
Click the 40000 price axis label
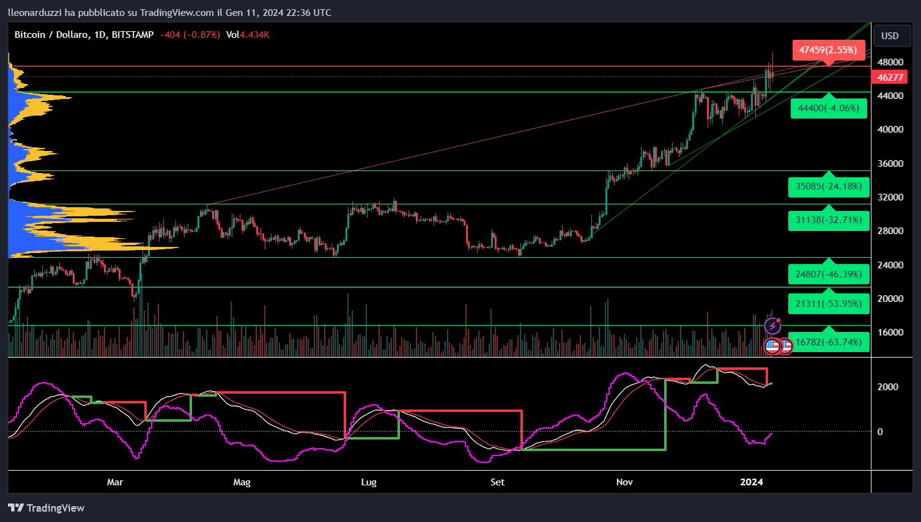[x=890, y=130]
